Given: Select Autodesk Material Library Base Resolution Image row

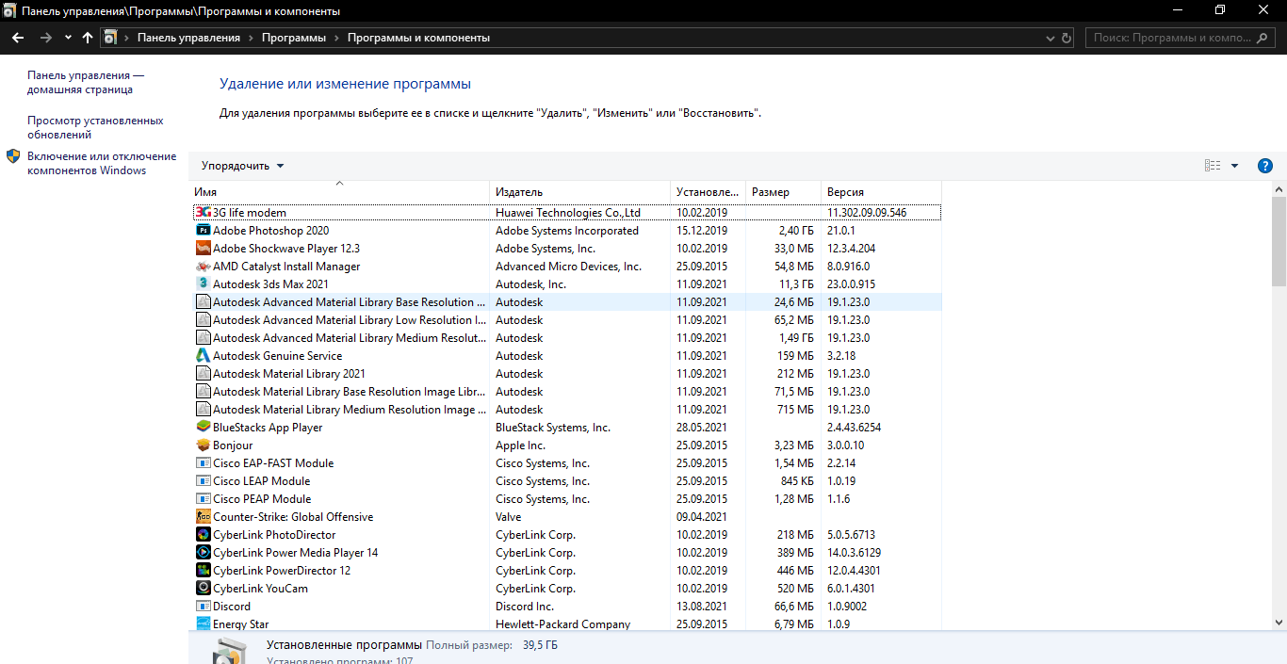Looking at the screenshot, I should pyautogui.click(x=567, y=392).
